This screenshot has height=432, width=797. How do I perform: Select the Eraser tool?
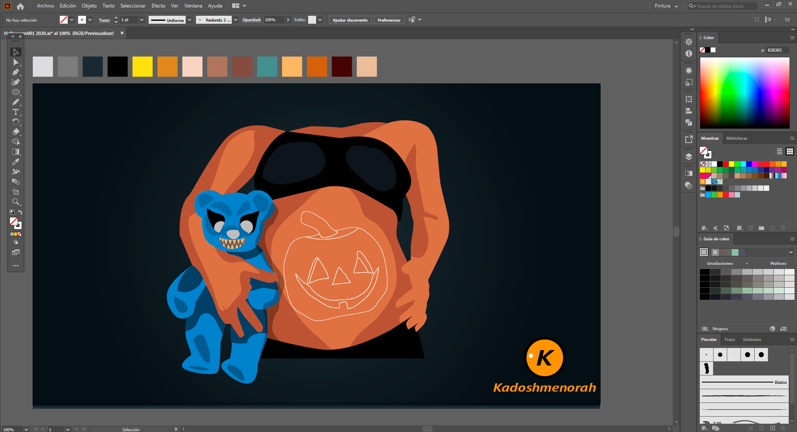point(16,132)
